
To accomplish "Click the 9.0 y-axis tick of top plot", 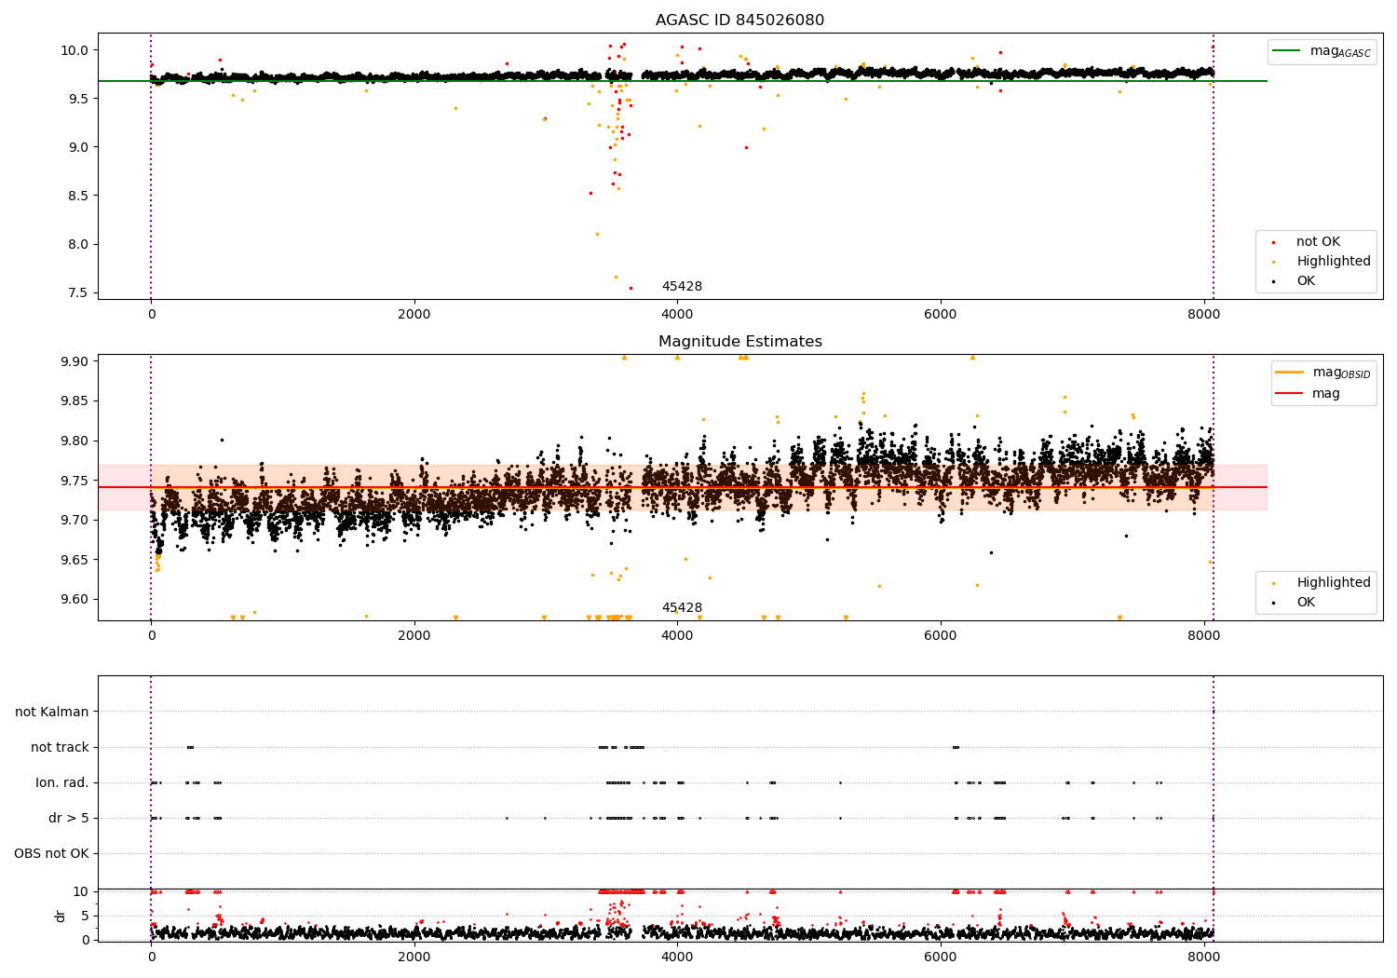I will click(x=79, y=147).
